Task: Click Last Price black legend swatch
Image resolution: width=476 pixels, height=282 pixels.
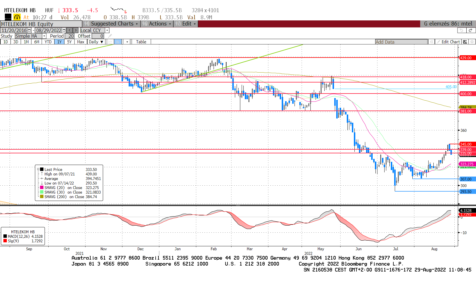Action: coord(42,169)
